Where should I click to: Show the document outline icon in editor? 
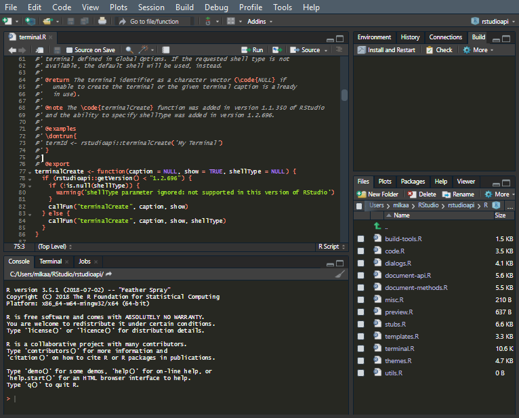click(340, 50)
